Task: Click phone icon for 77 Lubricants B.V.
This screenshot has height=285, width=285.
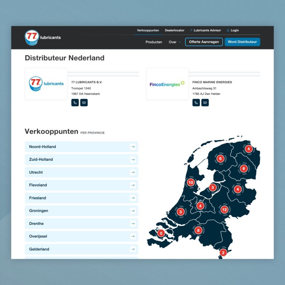Action: click(x=75, y=103)
